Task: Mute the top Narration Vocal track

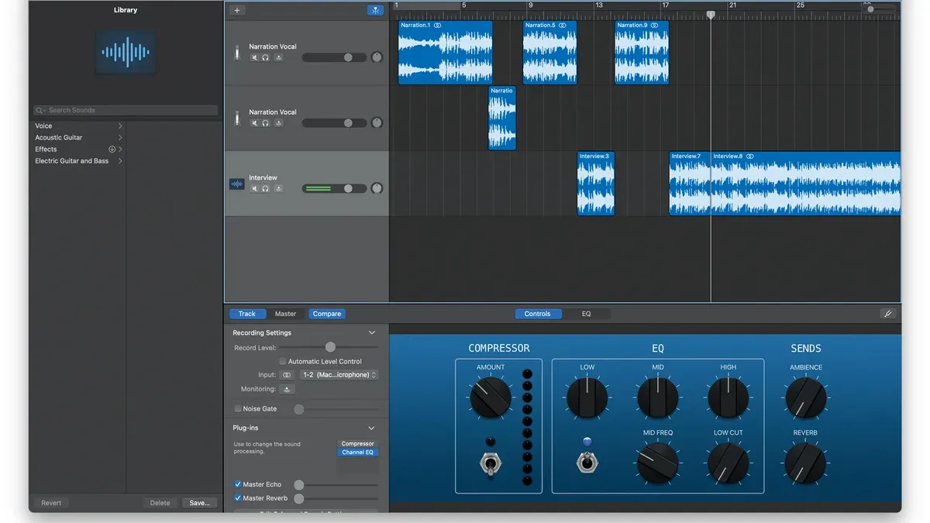Action: point(254,57)
